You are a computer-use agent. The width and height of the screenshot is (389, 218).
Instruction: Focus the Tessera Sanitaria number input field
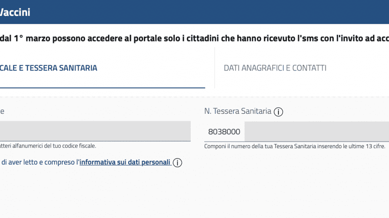point(315,132)
